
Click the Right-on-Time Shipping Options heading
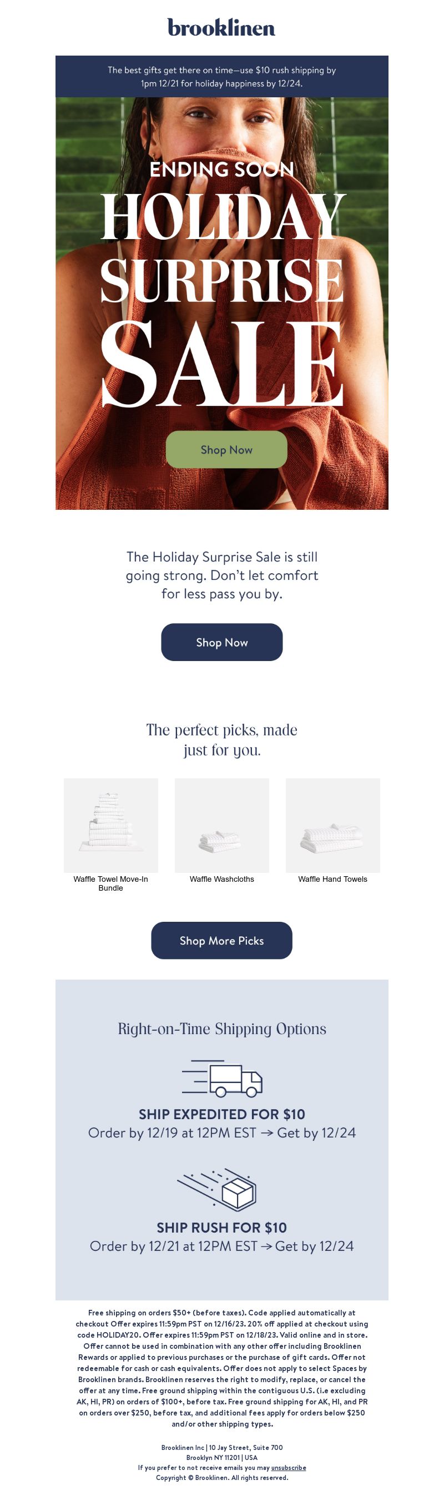222,1029
